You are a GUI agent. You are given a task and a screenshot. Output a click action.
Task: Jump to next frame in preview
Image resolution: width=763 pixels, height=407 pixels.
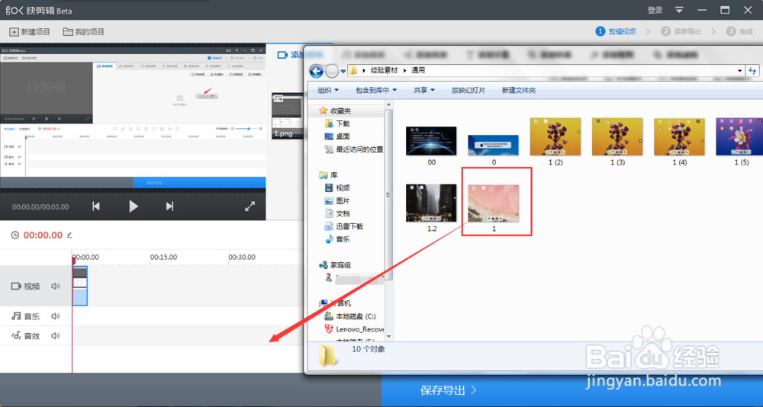(169, 207)
